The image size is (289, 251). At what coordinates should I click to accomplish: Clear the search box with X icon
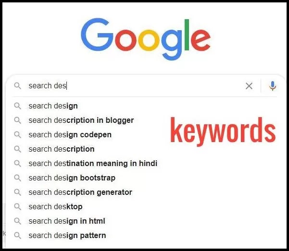click(x=249, y=86)
